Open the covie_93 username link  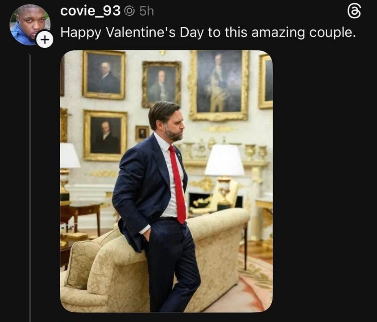pyautogui.click(x=90, y=11)
